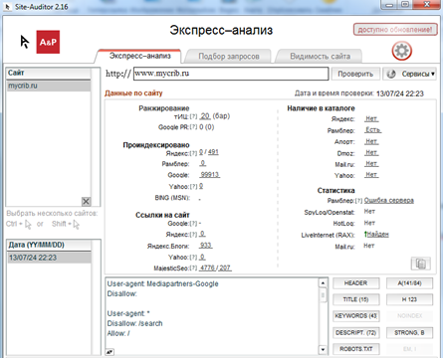Click the TITLE (15) button

coord(355,299)
